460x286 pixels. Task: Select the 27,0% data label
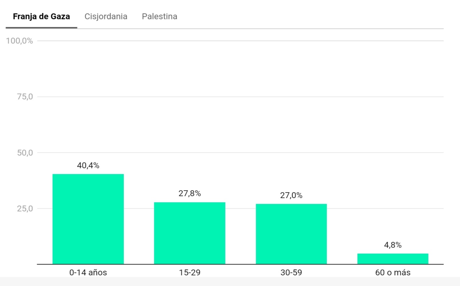(x=291, y=195)
